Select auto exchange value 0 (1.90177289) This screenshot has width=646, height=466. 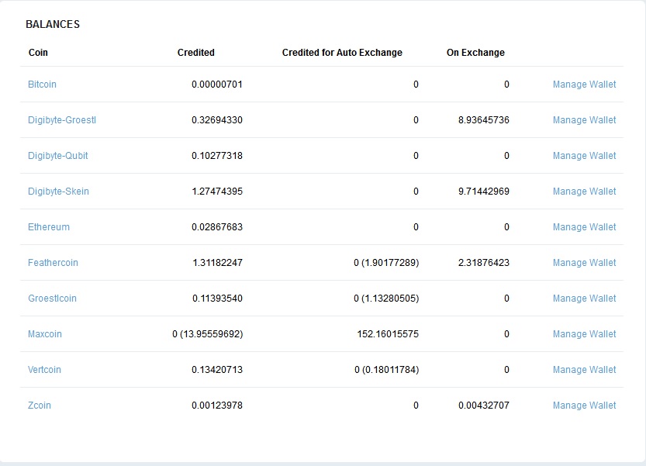pos(386,262)
